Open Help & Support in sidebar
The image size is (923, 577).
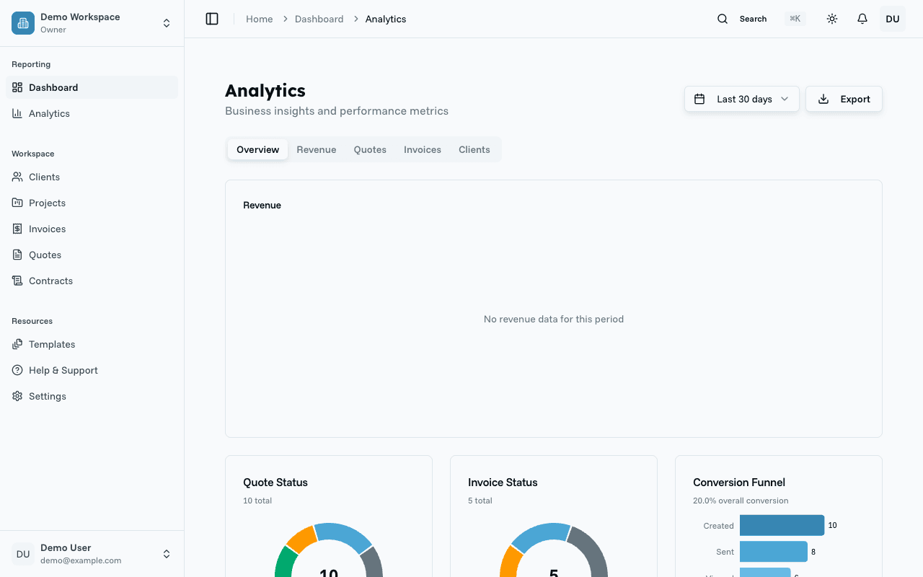pos(92,370)
